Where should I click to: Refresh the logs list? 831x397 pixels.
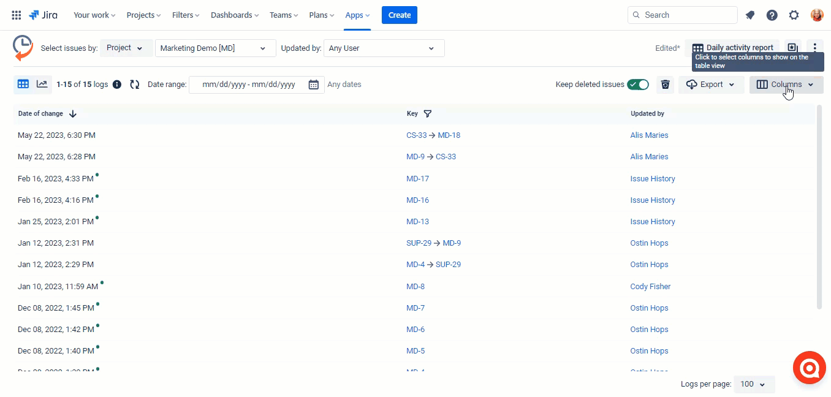(135, 85)
